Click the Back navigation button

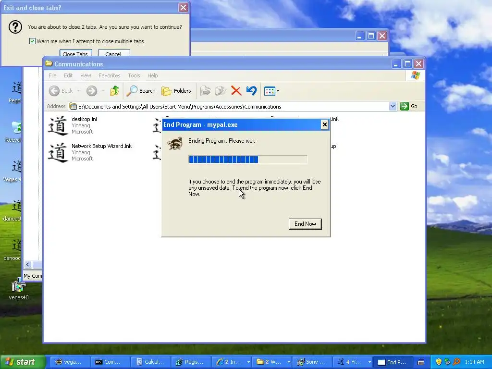tap(61, 91)
